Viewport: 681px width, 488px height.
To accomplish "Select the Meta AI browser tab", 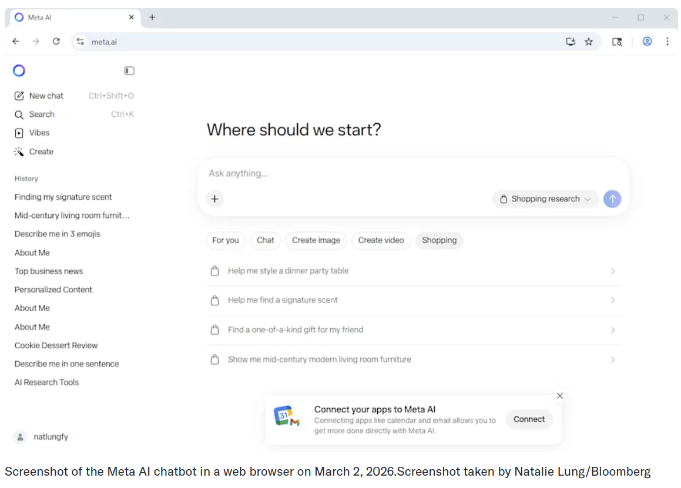I will pos(74,18).
